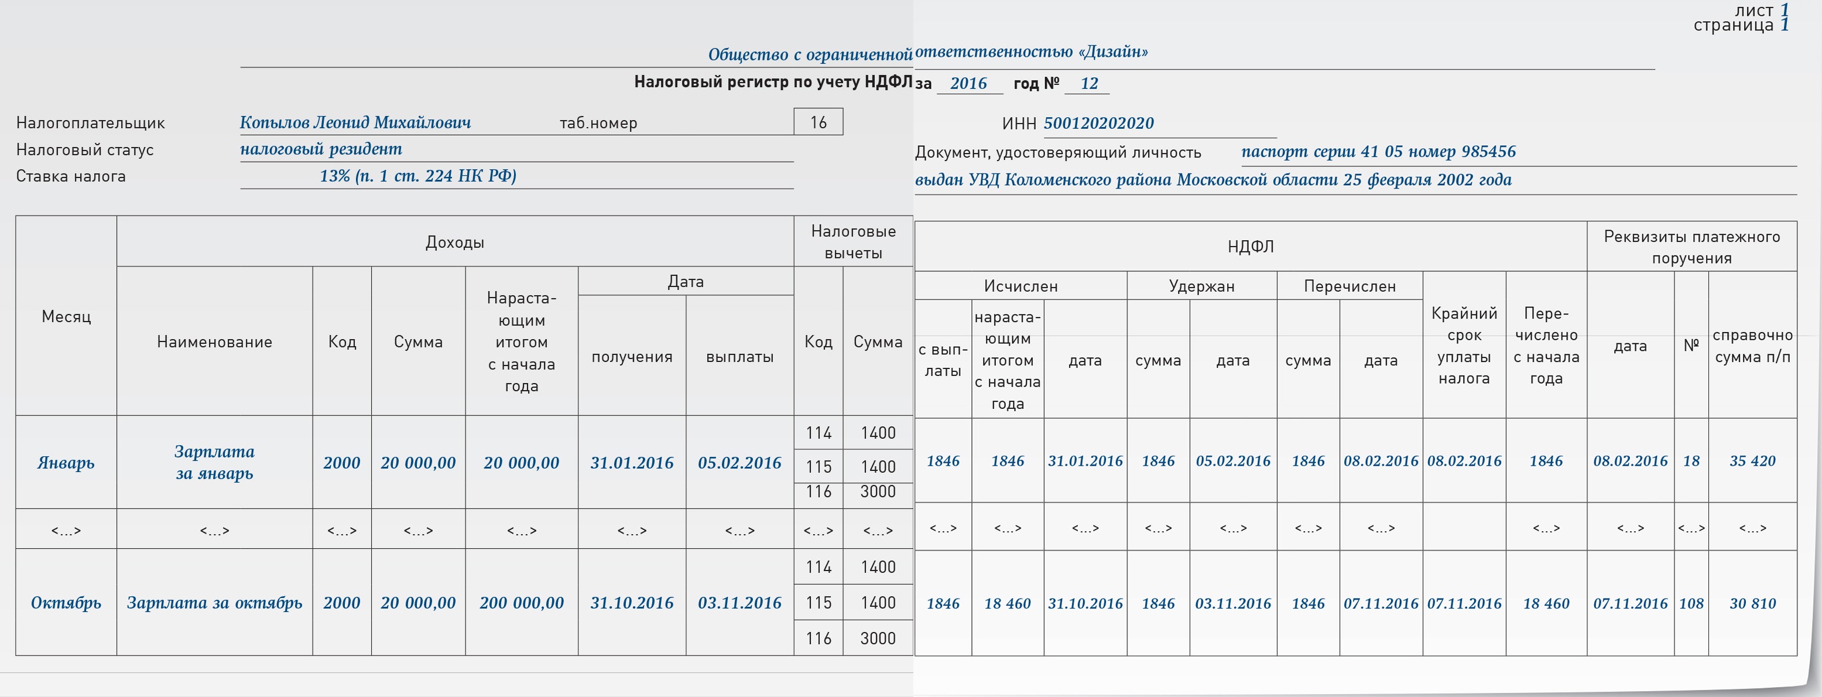Viewport: 1822px width, 697px height.
Task: Click the register number 12
Action: coord(1089,83)
